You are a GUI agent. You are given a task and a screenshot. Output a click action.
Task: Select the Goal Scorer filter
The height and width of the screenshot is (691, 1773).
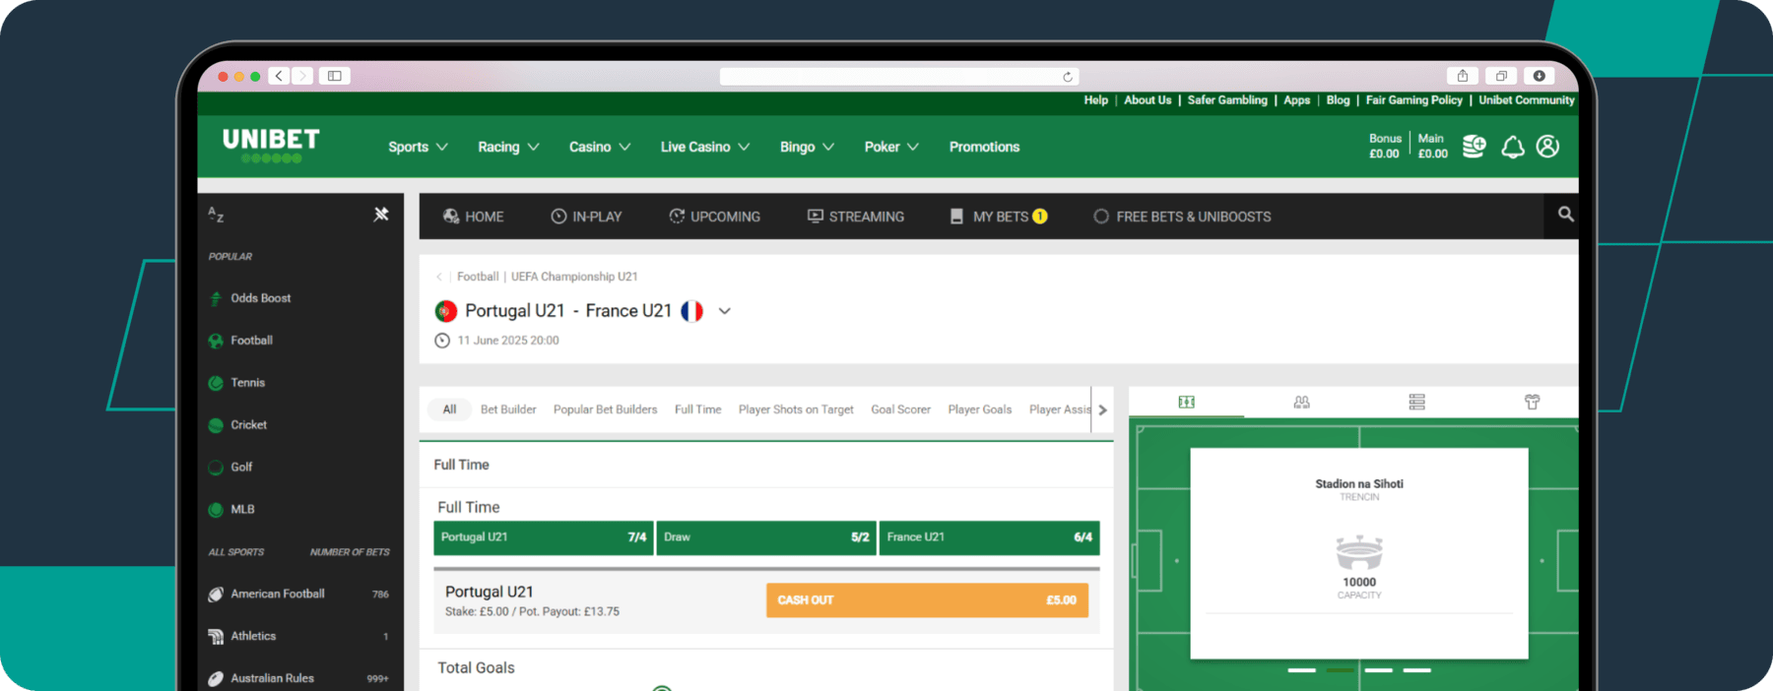900,409
